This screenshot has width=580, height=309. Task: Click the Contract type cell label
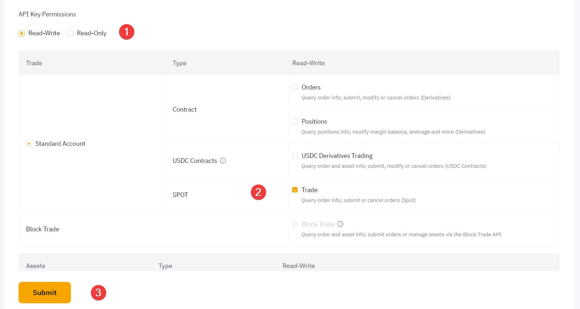185,109
